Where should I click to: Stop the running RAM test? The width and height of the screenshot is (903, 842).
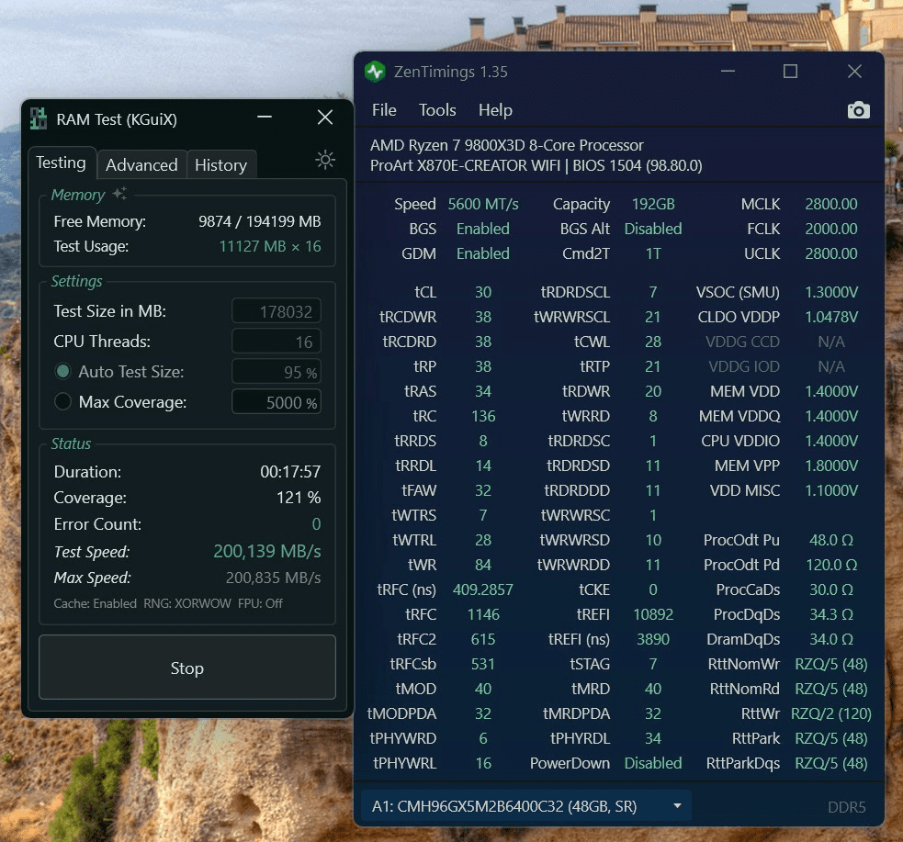click(x=187, y=668)
